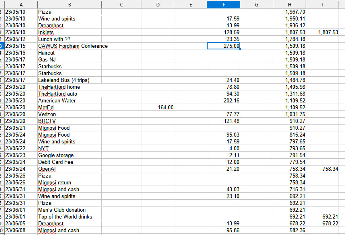Select column A header

coord(21,5)
